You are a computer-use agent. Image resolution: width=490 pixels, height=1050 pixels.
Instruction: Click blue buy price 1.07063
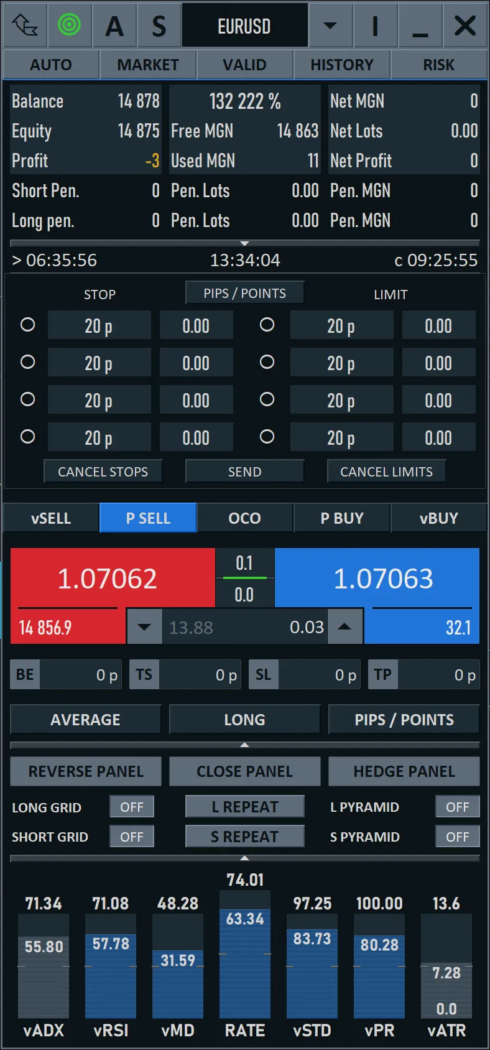pyautogui.click(x=383, y=578)
